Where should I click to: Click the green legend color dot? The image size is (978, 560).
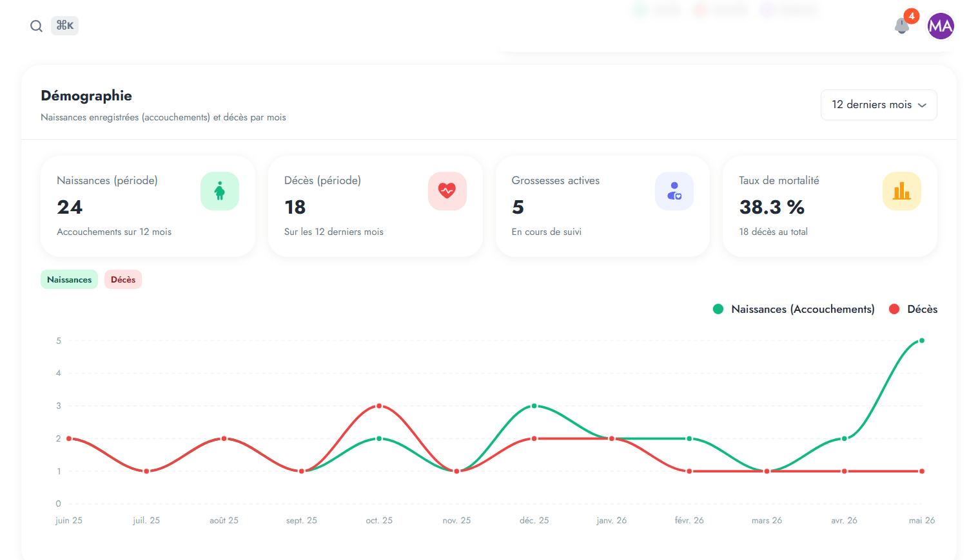click(x=718, y=309)
